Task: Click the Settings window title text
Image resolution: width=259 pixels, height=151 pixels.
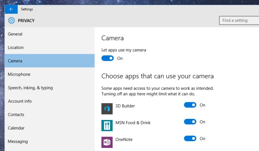Action: click(27, 9)
